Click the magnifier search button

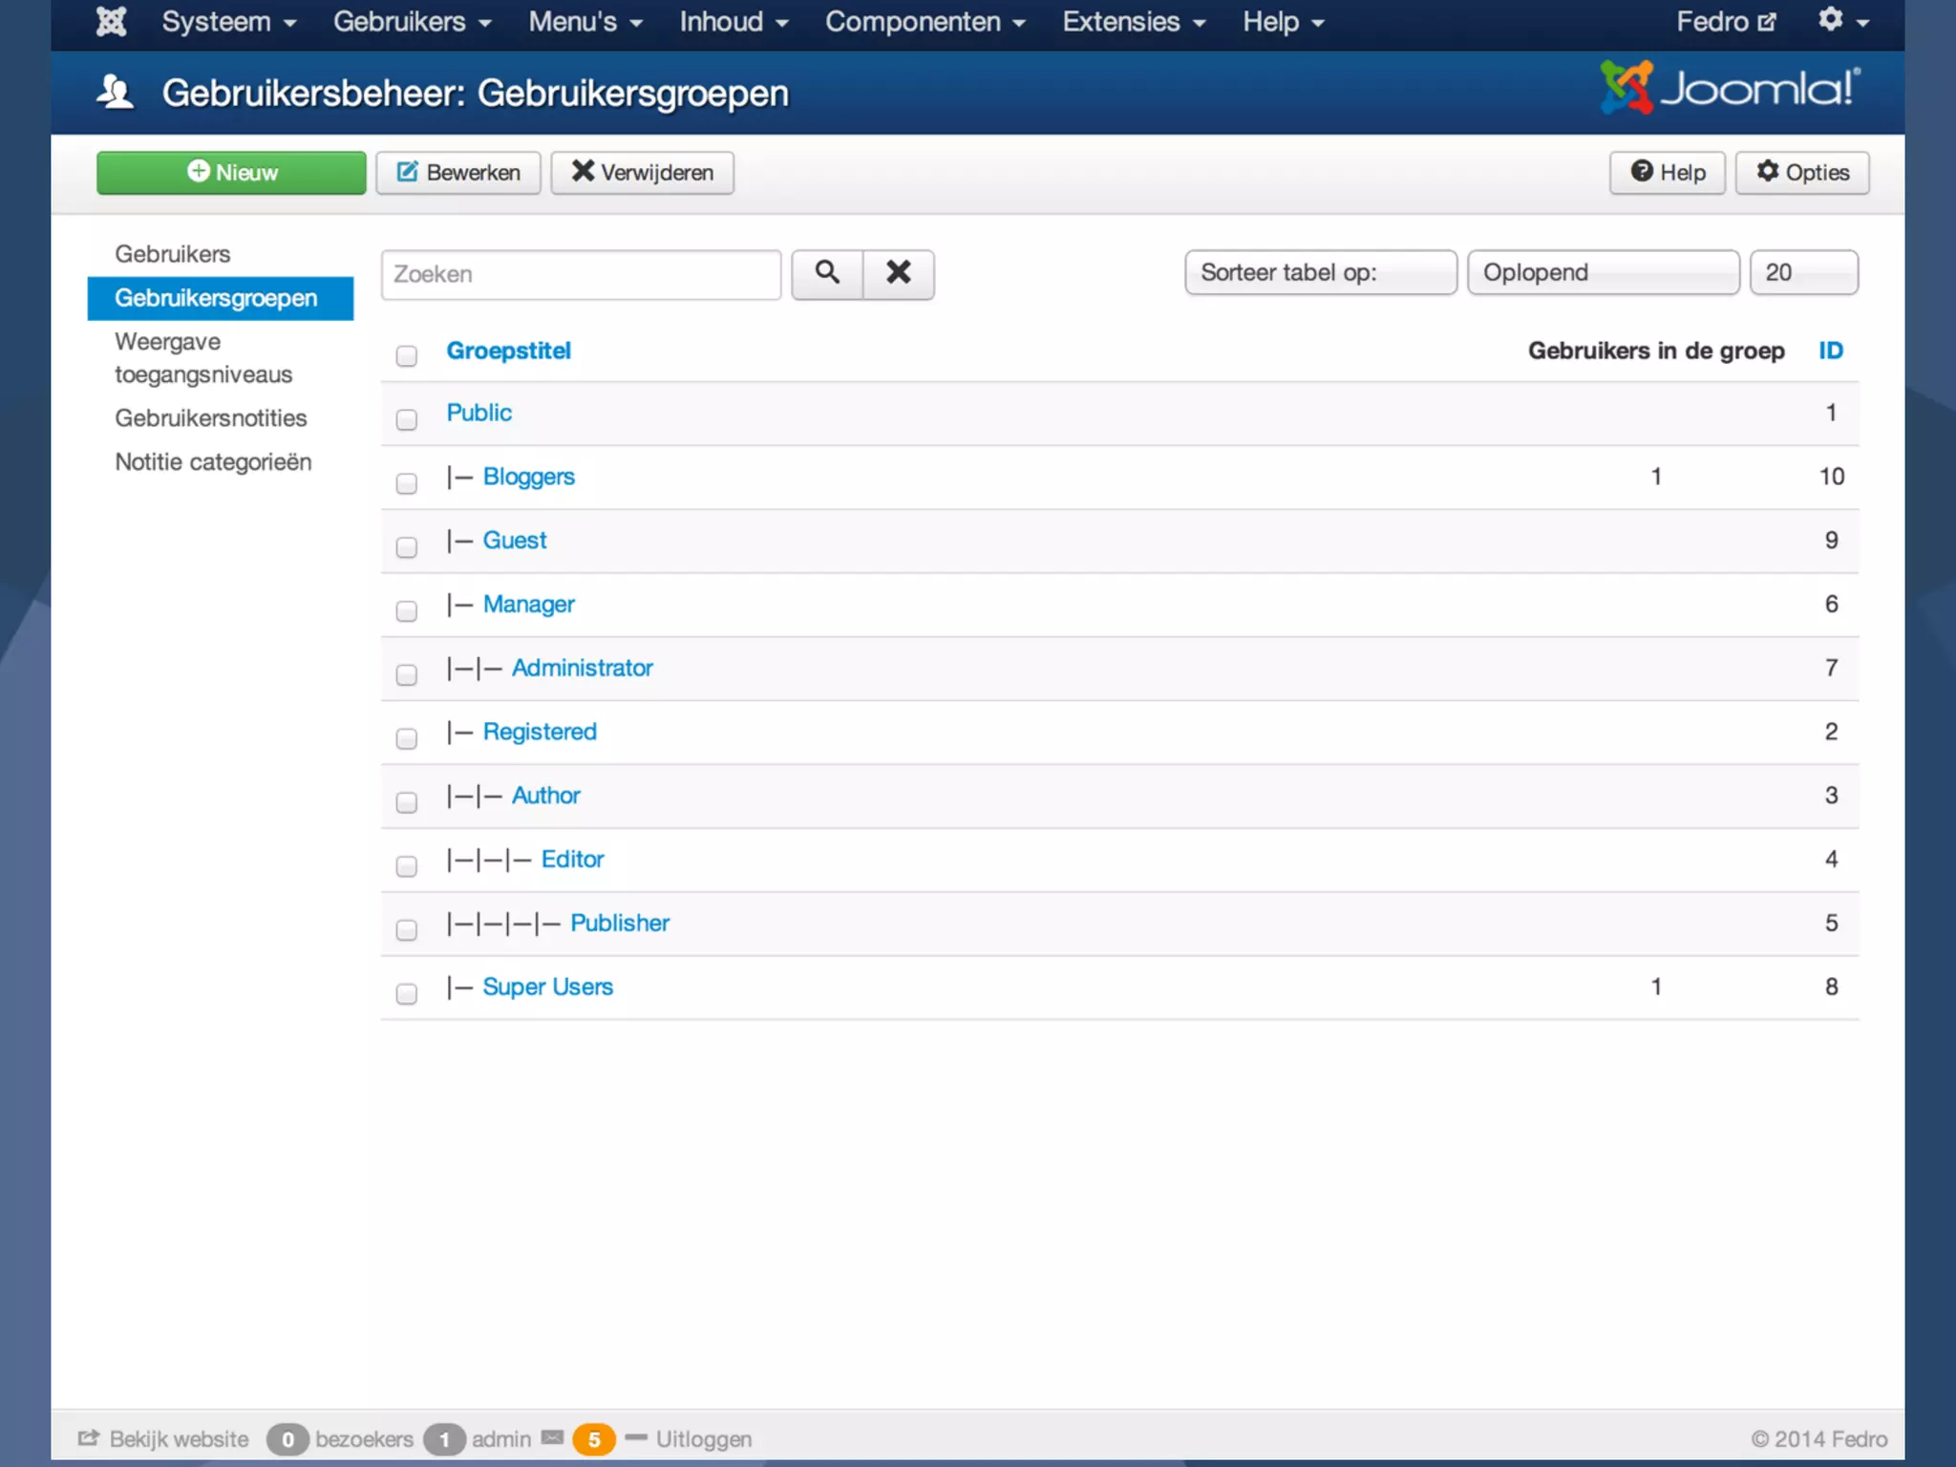click(x=827, y=274)
